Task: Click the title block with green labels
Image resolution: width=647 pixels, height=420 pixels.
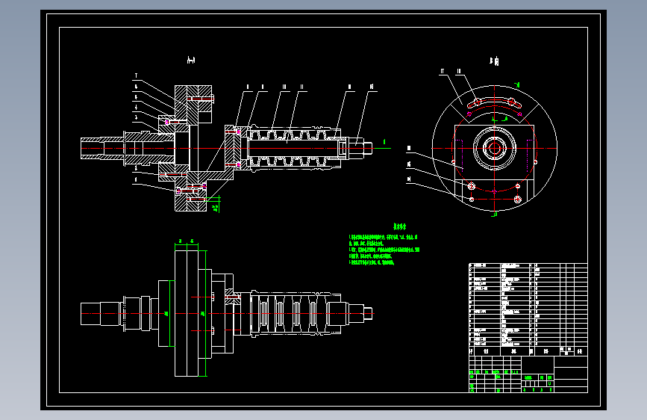Action: [x=528, y=374]
